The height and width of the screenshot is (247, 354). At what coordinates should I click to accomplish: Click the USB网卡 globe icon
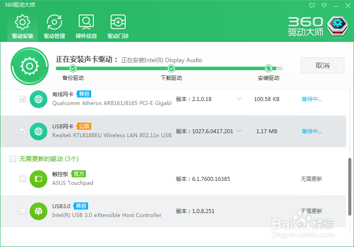pyautogui.click(x=38, y=131)
